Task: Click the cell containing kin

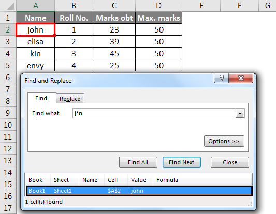Action: [x=36, y=53]
